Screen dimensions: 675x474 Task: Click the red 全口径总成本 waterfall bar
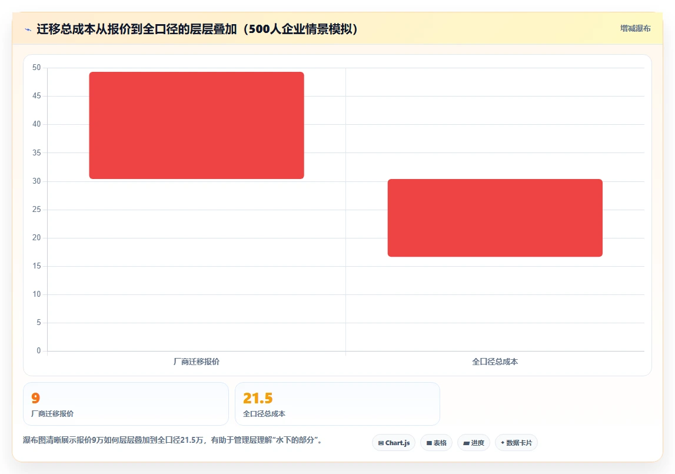coord(494,218)
